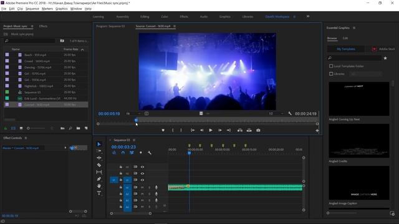
Task: Open the Source monitor panel menu
Action: 175,26
